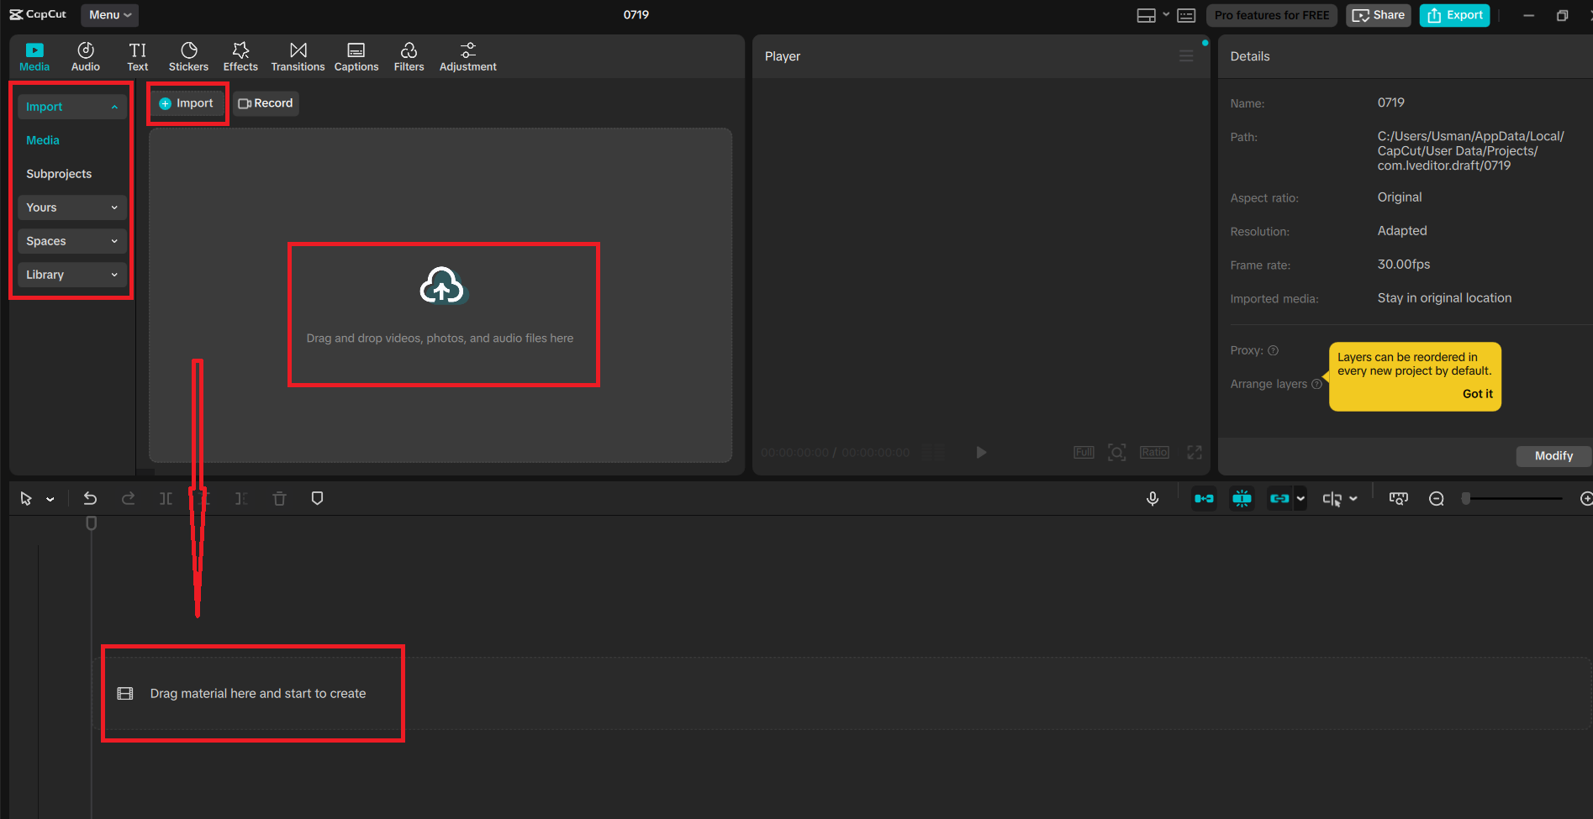Screen dimensions: 1593x819
Task: Click the Delete icon in the timeline toolbar
Action: [x=279, y=497]
